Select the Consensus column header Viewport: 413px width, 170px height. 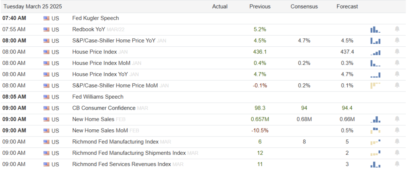pos(304,6)
